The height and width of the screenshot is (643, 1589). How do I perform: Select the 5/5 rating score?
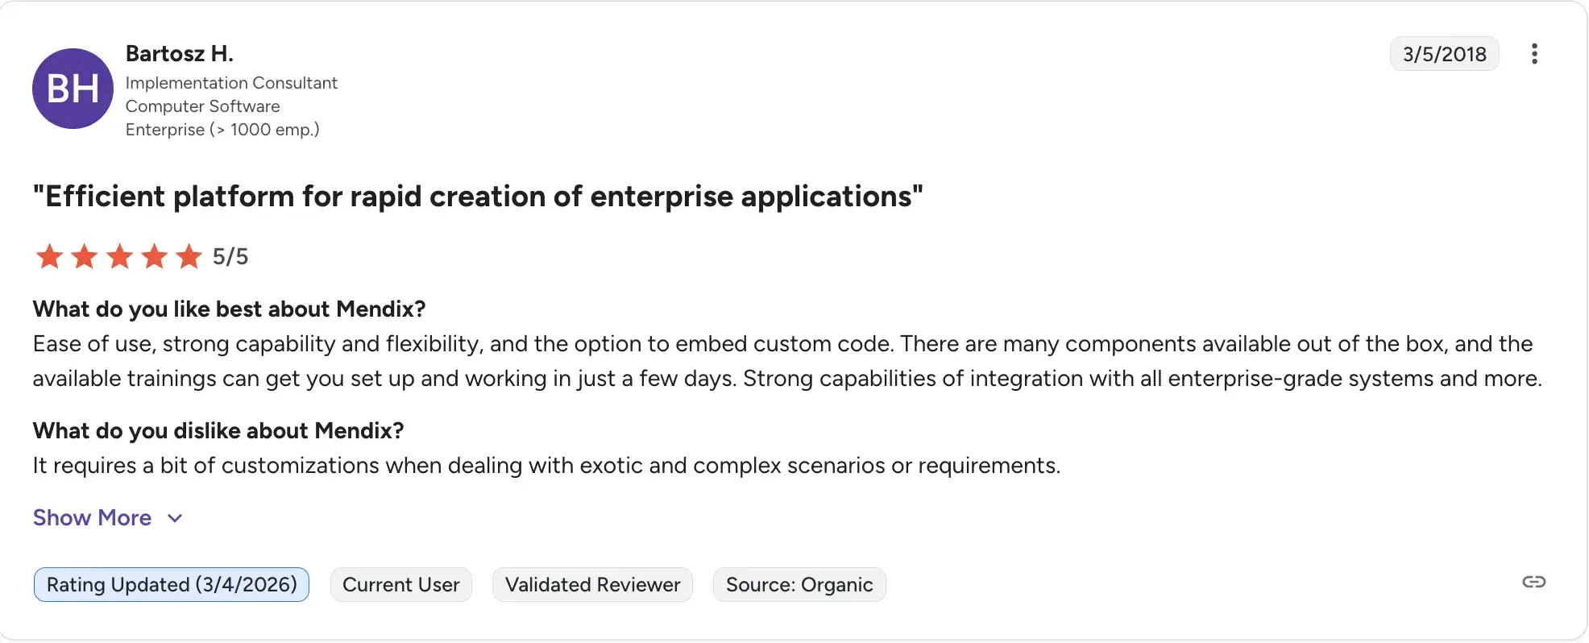pyautogui.click(x=230, y=256)
